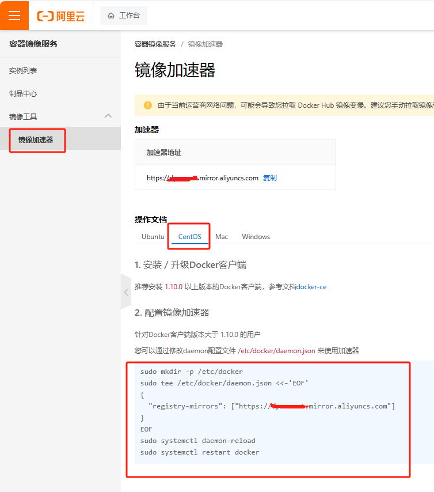Switch to the Ubuntu tab
Image resolution: width=434 pixels, height=492 pixels.
tap(153, 237)
